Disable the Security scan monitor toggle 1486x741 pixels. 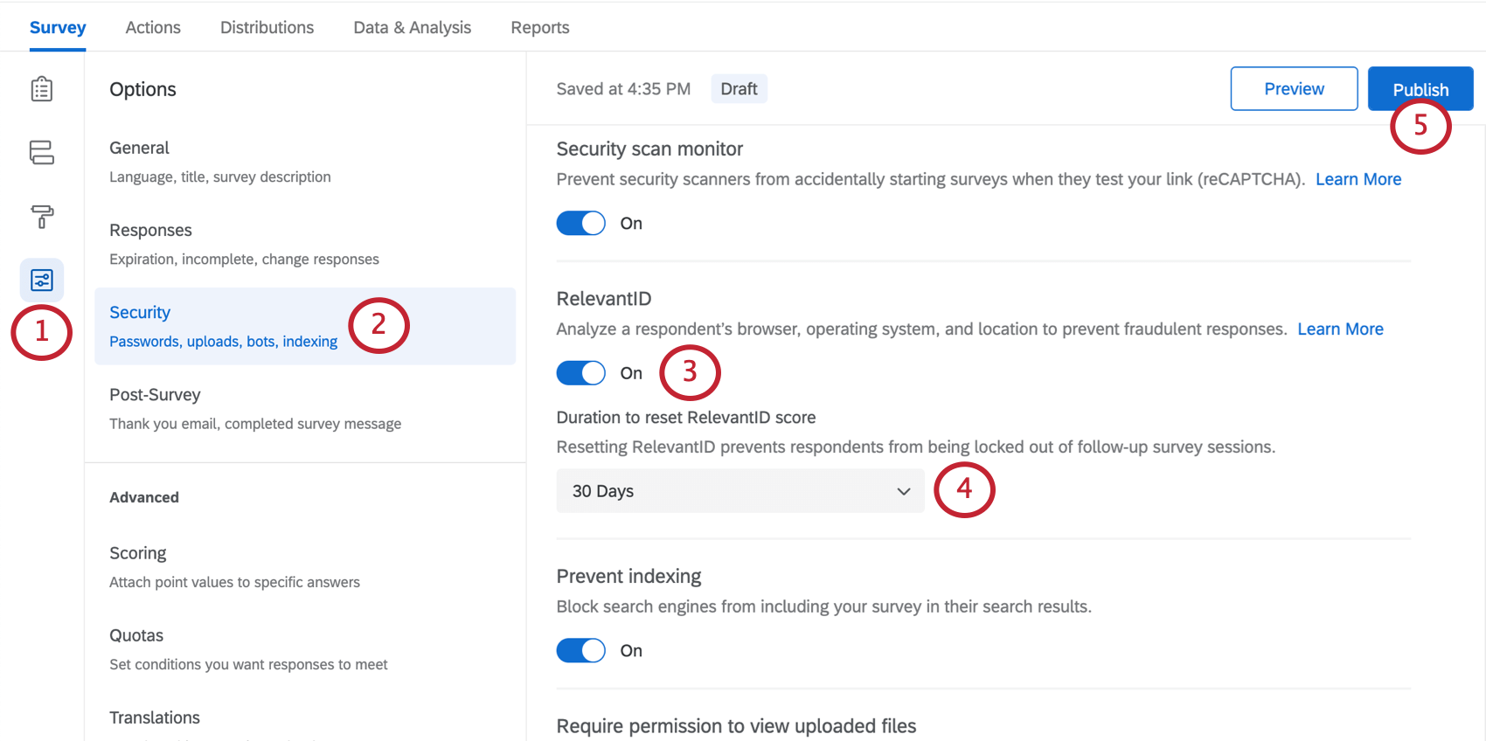[580, 223]
